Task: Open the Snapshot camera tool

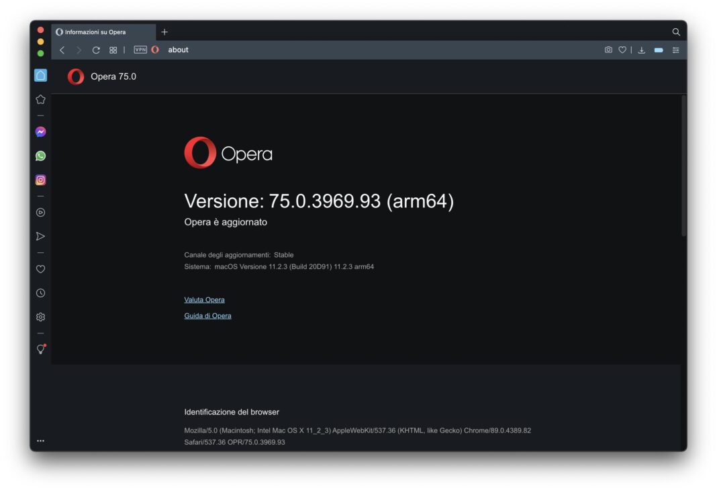Action: coord(608,50)
